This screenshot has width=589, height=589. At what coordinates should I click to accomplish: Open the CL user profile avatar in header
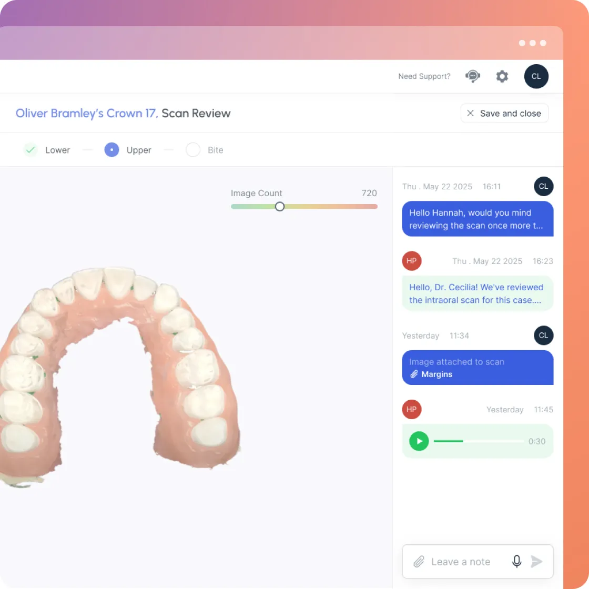point(536,76)
